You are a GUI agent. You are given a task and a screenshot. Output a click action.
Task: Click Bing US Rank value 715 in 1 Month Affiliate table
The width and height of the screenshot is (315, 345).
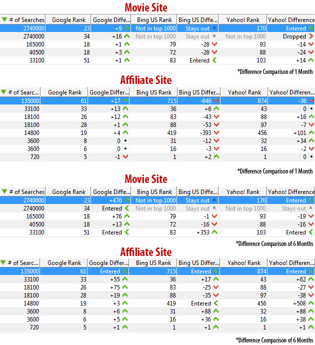172,101
